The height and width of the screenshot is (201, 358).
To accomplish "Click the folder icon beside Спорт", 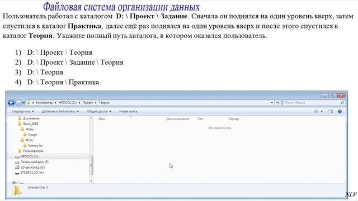I will tap(25, 135).
